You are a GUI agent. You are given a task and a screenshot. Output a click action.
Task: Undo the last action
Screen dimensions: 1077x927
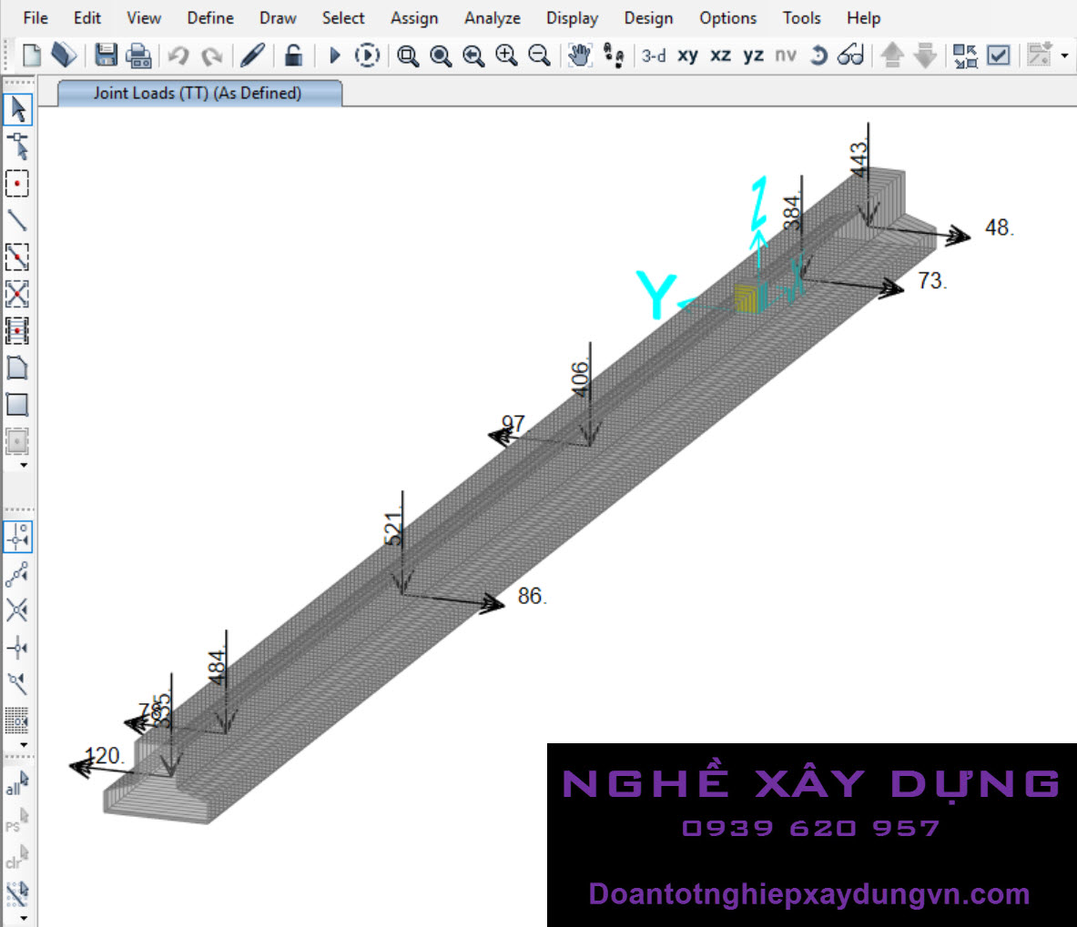pyautogui.click(x=178, y=55)
